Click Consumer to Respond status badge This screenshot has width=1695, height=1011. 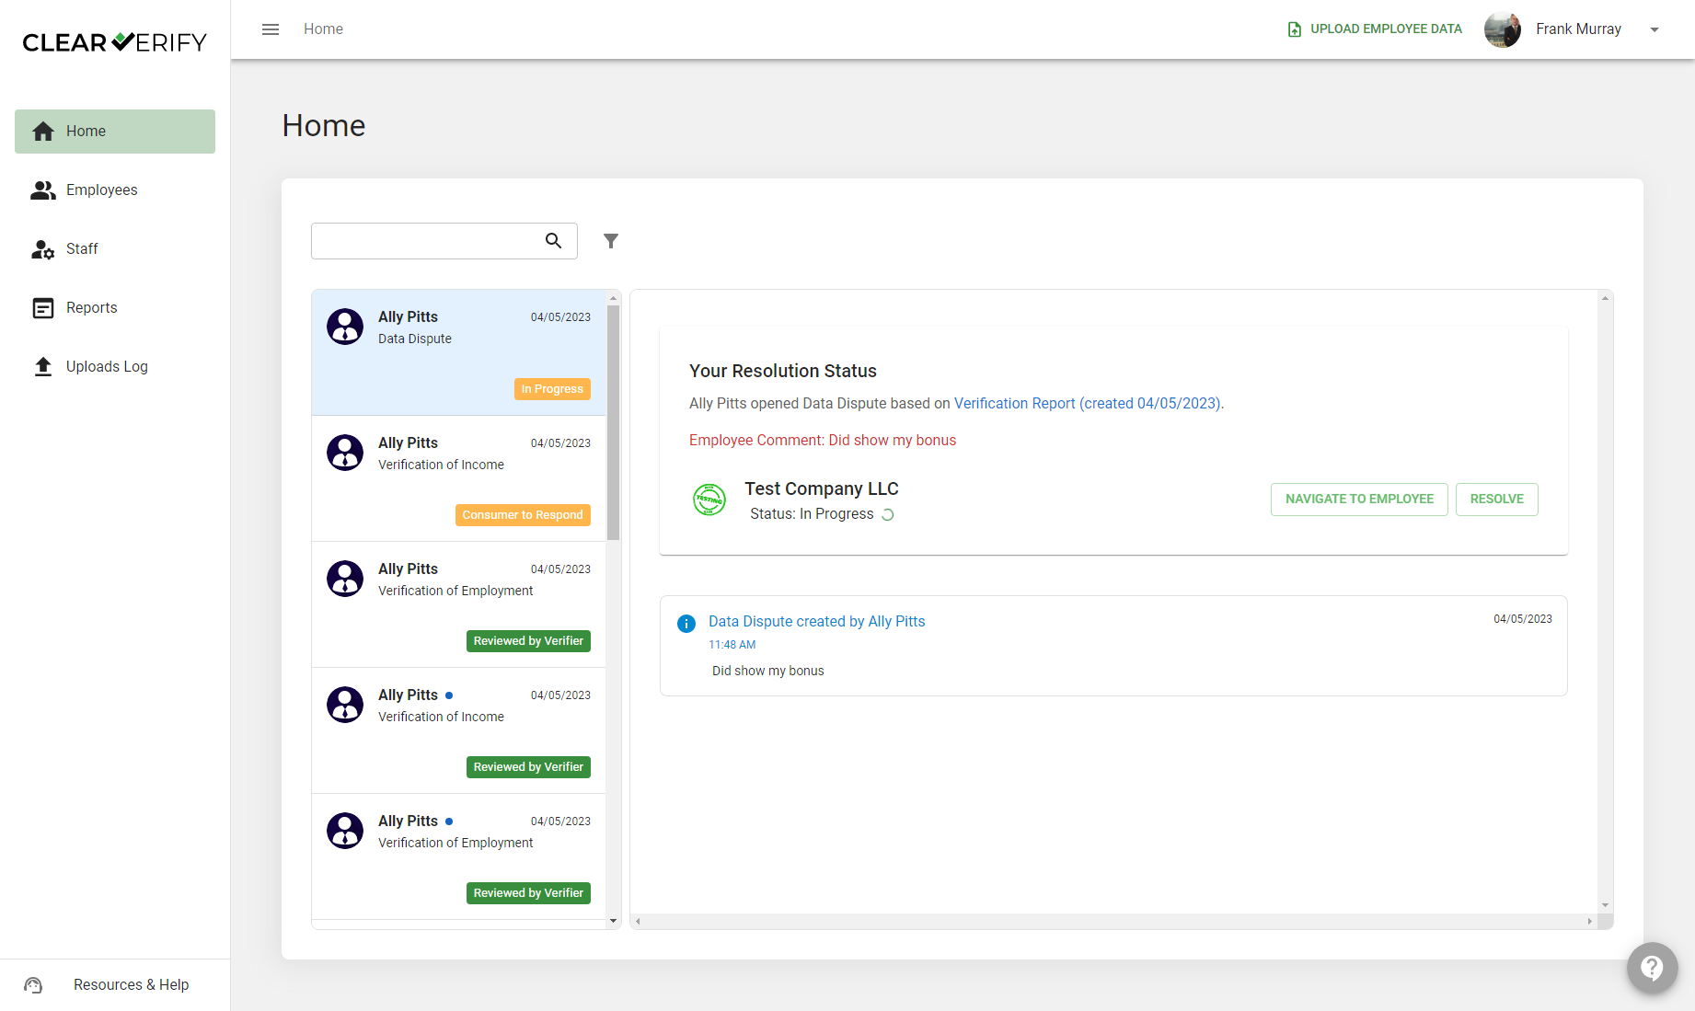pyautogui.click(x=523, y=515)
